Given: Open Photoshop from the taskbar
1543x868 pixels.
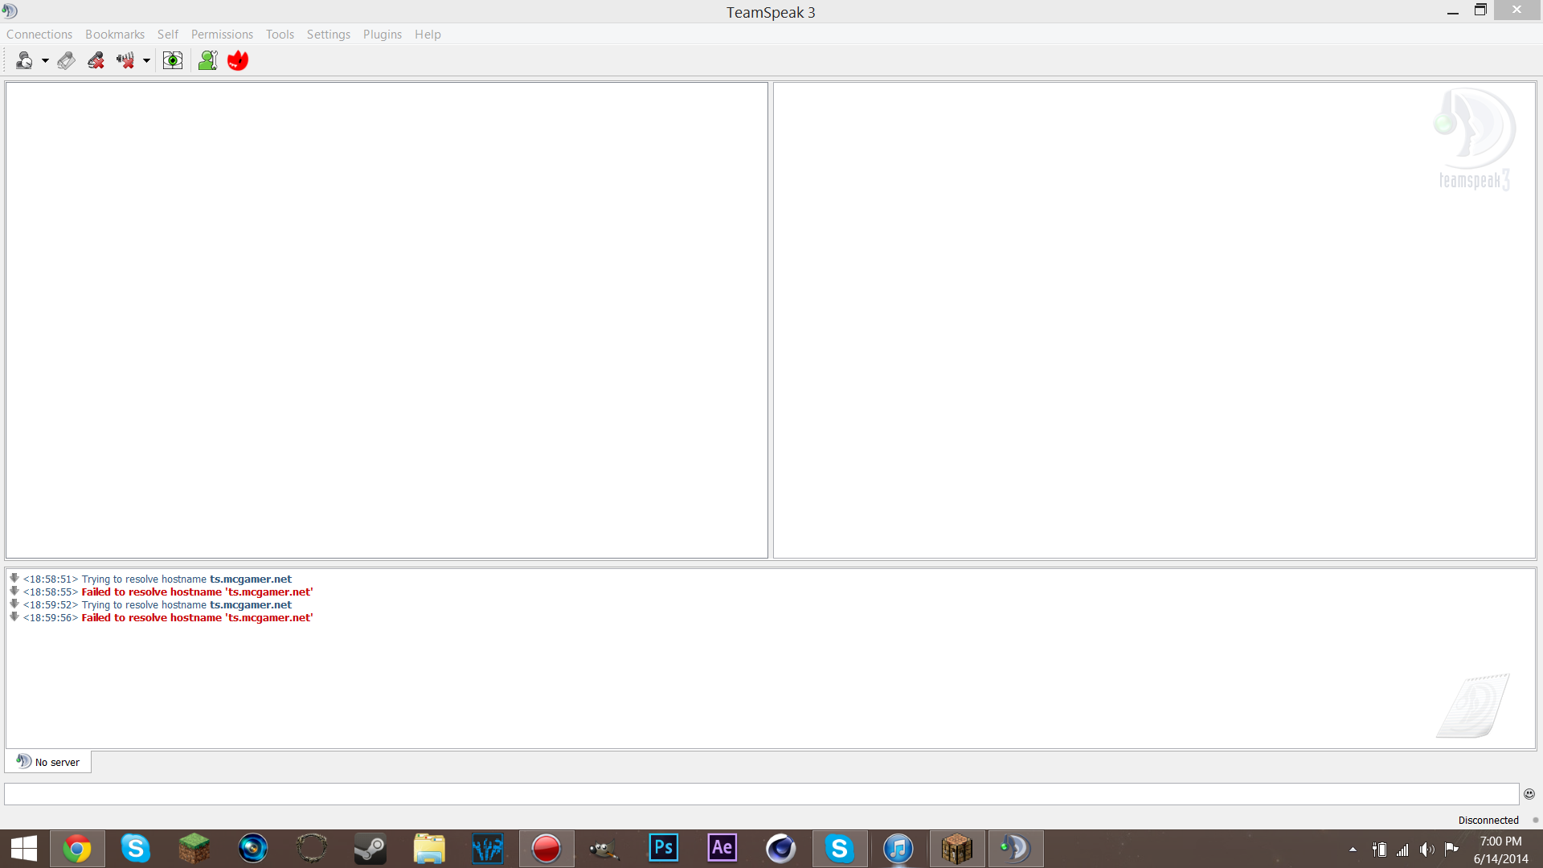Looking at the screenshot, I should 664,849.
